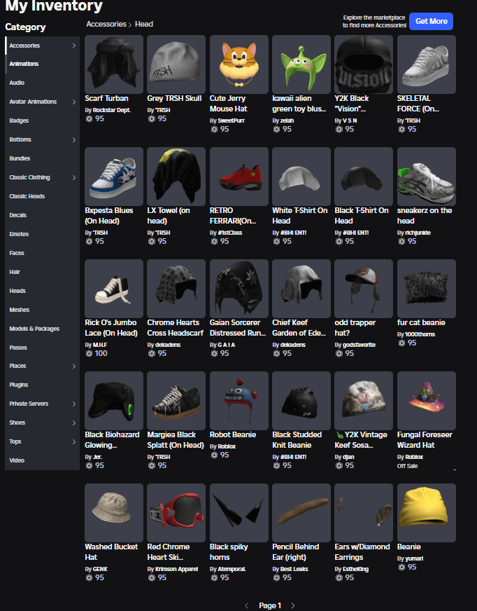
Task: Click the Get More button
Action: coord(431,21)
